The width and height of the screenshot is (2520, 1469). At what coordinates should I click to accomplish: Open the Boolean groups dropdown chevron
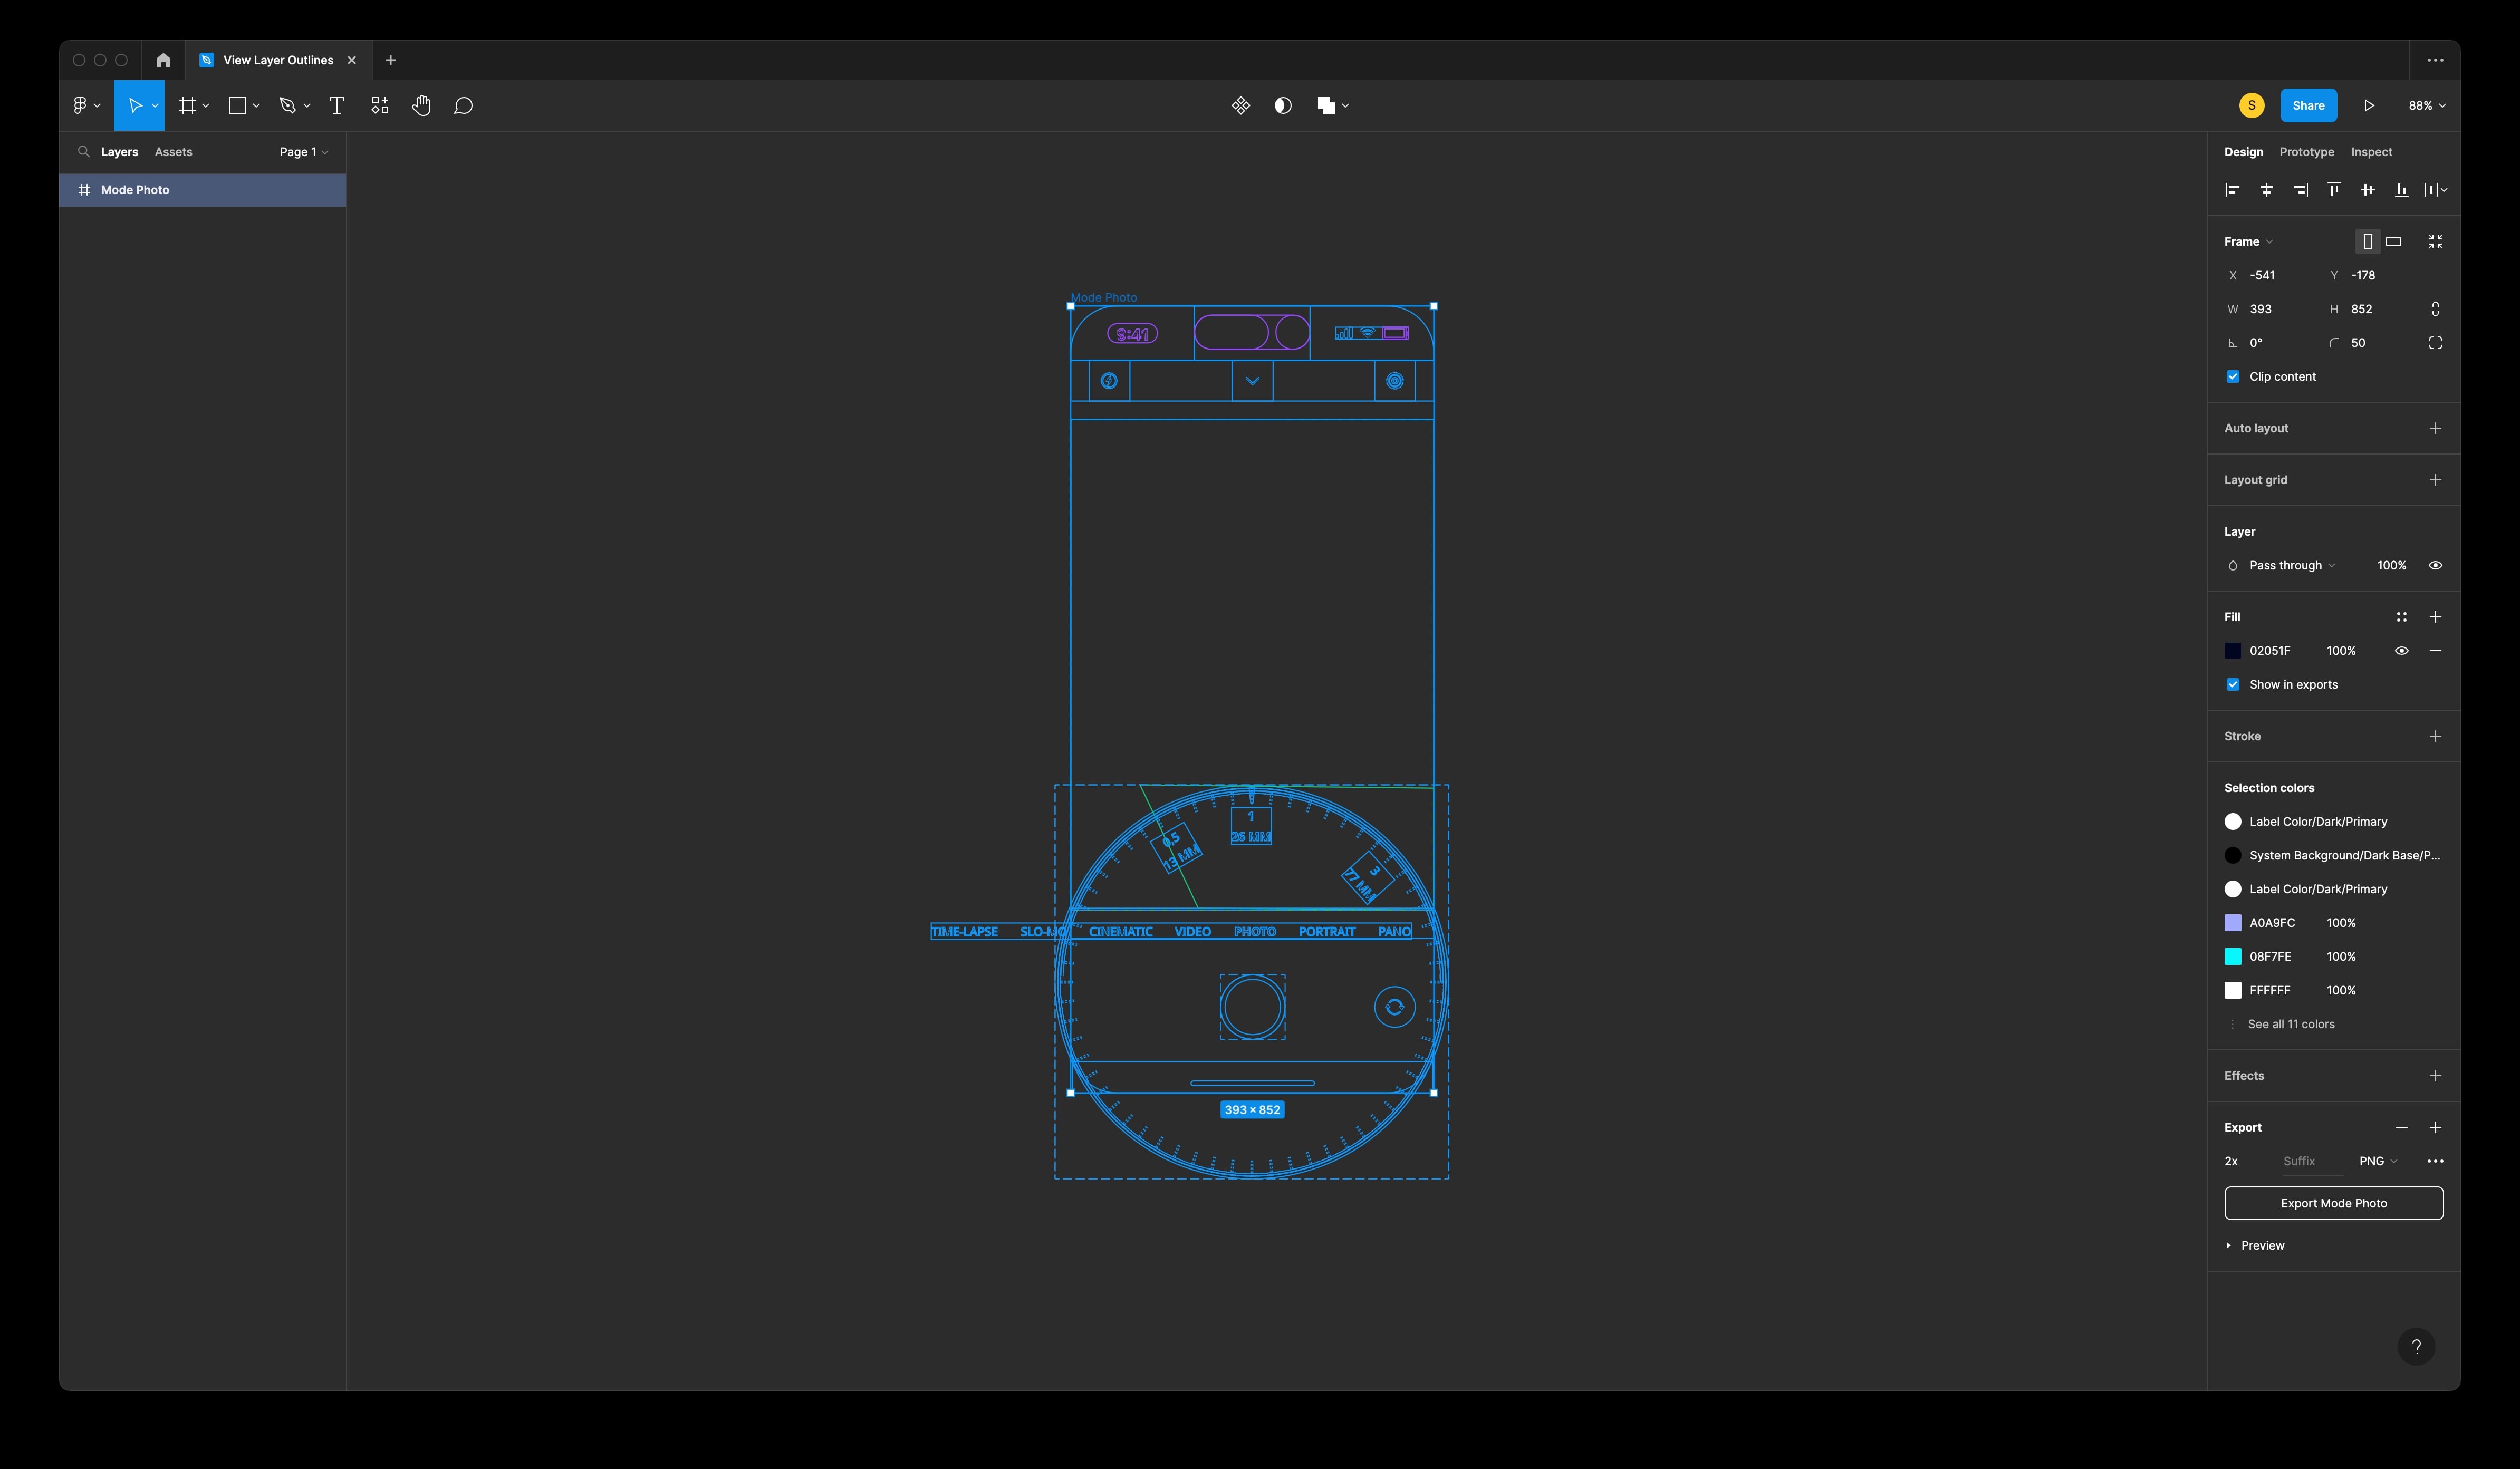pyautogui.click(x=1345, y=106)
